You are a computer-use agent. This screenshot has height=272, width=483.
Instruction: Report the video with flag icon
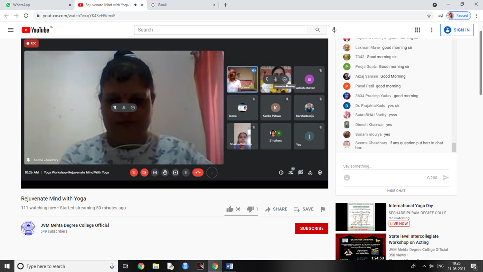(323, 209)
